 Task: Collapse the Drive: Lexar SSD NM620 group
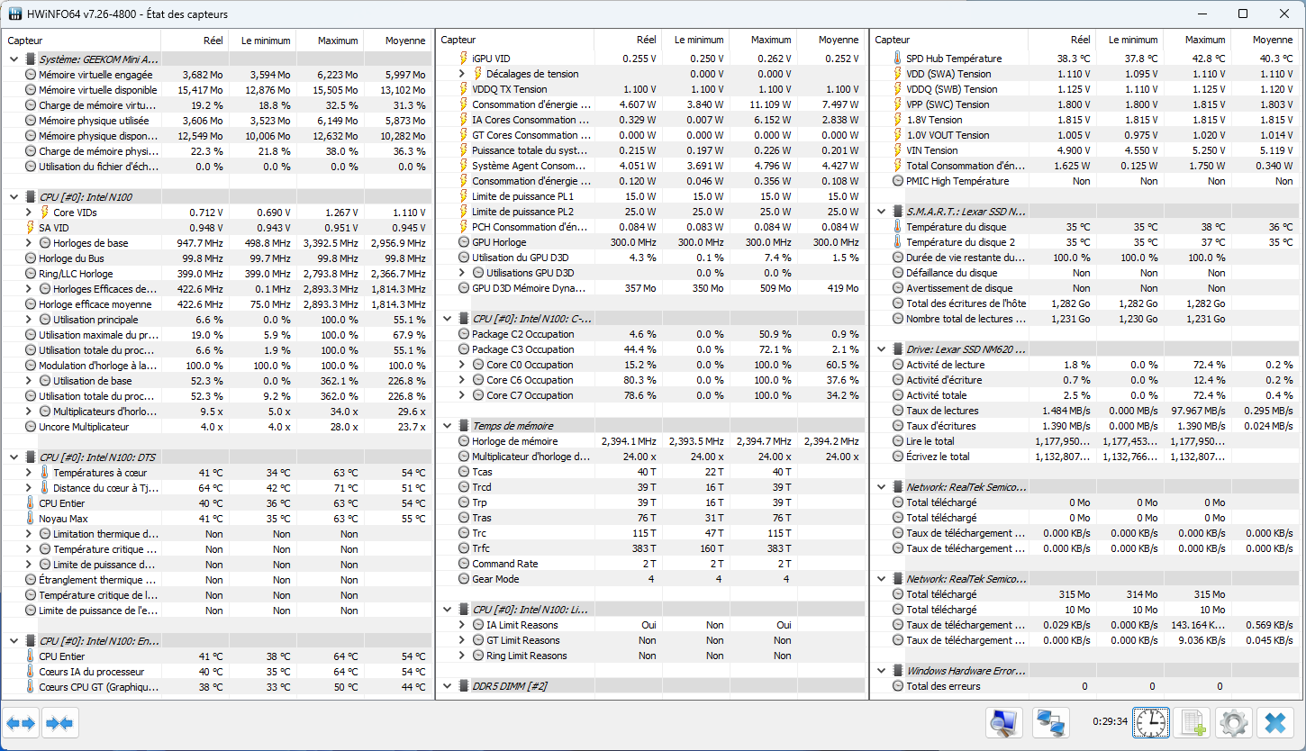(881, 349)
